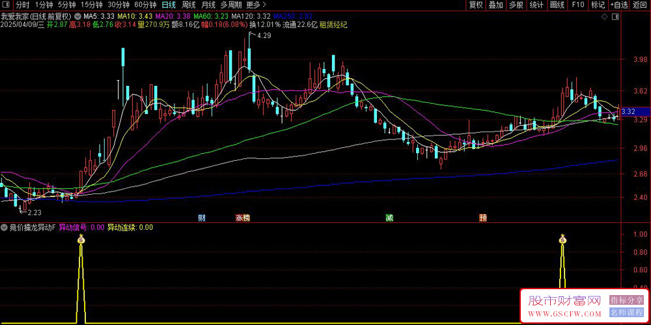Click the 异动连续: 0.00 indicator label

point(130,227)
